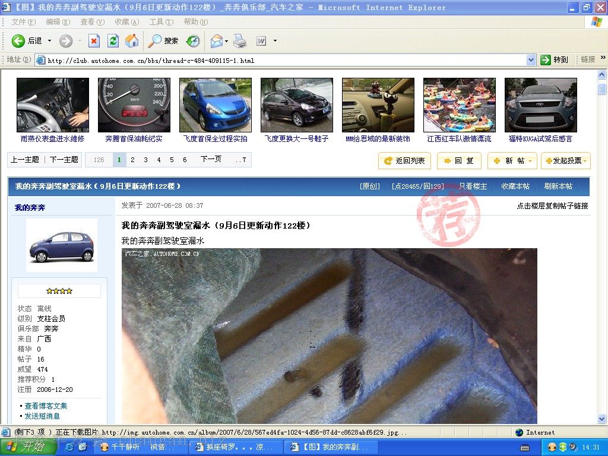Open the 编辑 menu
608x456 pixels.
(58, 22)
